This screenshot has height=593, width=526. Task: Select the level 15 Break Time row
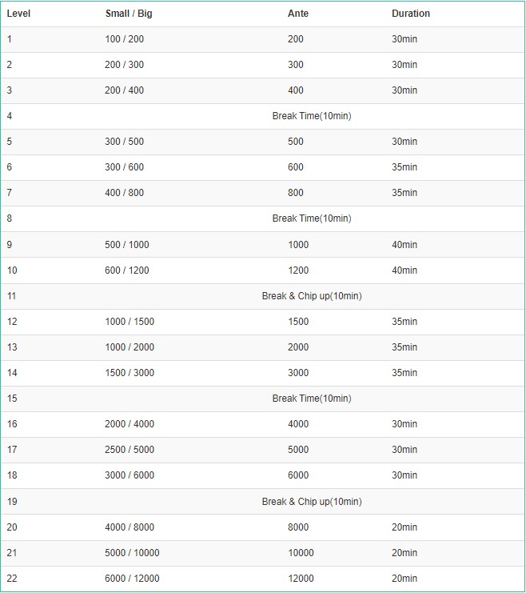[x=263, y=399]
